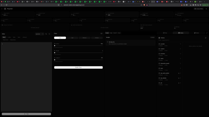Click the action icon right of users
Image resolution: width=209 pixels, height=117 pixels.
click(180, 68)
